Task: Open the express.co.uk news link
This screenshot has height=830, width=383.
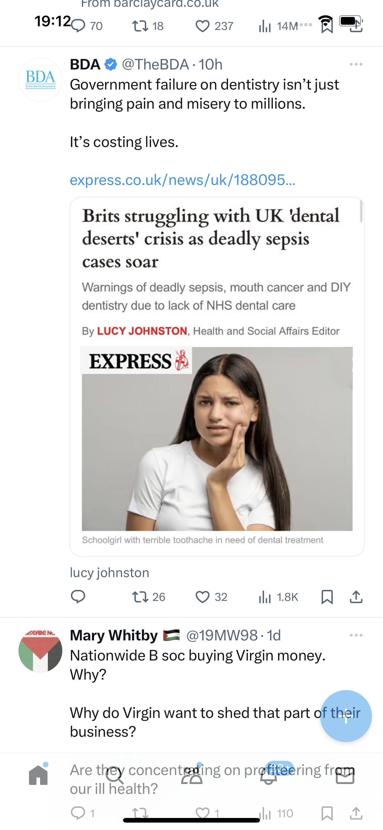Action: tap(183, 180)
